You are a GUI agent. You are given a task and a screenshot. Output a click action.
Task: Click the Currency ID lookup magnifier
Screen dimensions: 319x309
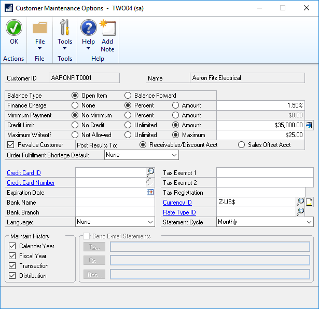pos(300,202)
